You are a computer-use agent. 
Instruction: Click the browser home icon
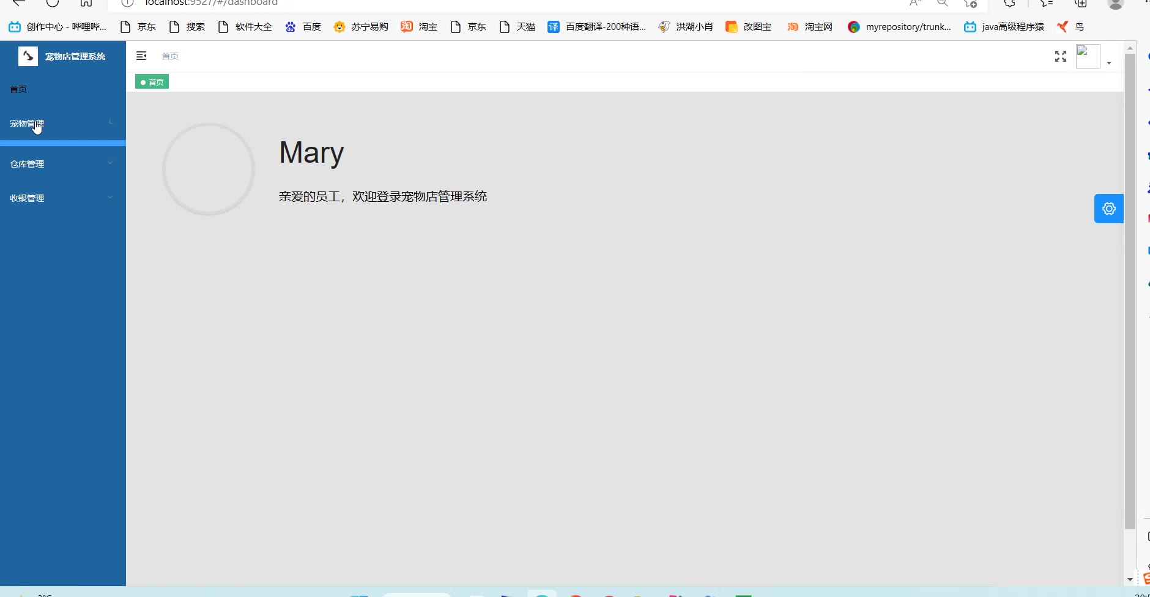tap(86, 2)
